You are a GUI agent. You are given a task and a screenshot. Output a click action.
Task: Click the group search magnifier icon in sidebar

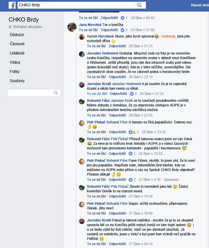[x=56, y=93]
